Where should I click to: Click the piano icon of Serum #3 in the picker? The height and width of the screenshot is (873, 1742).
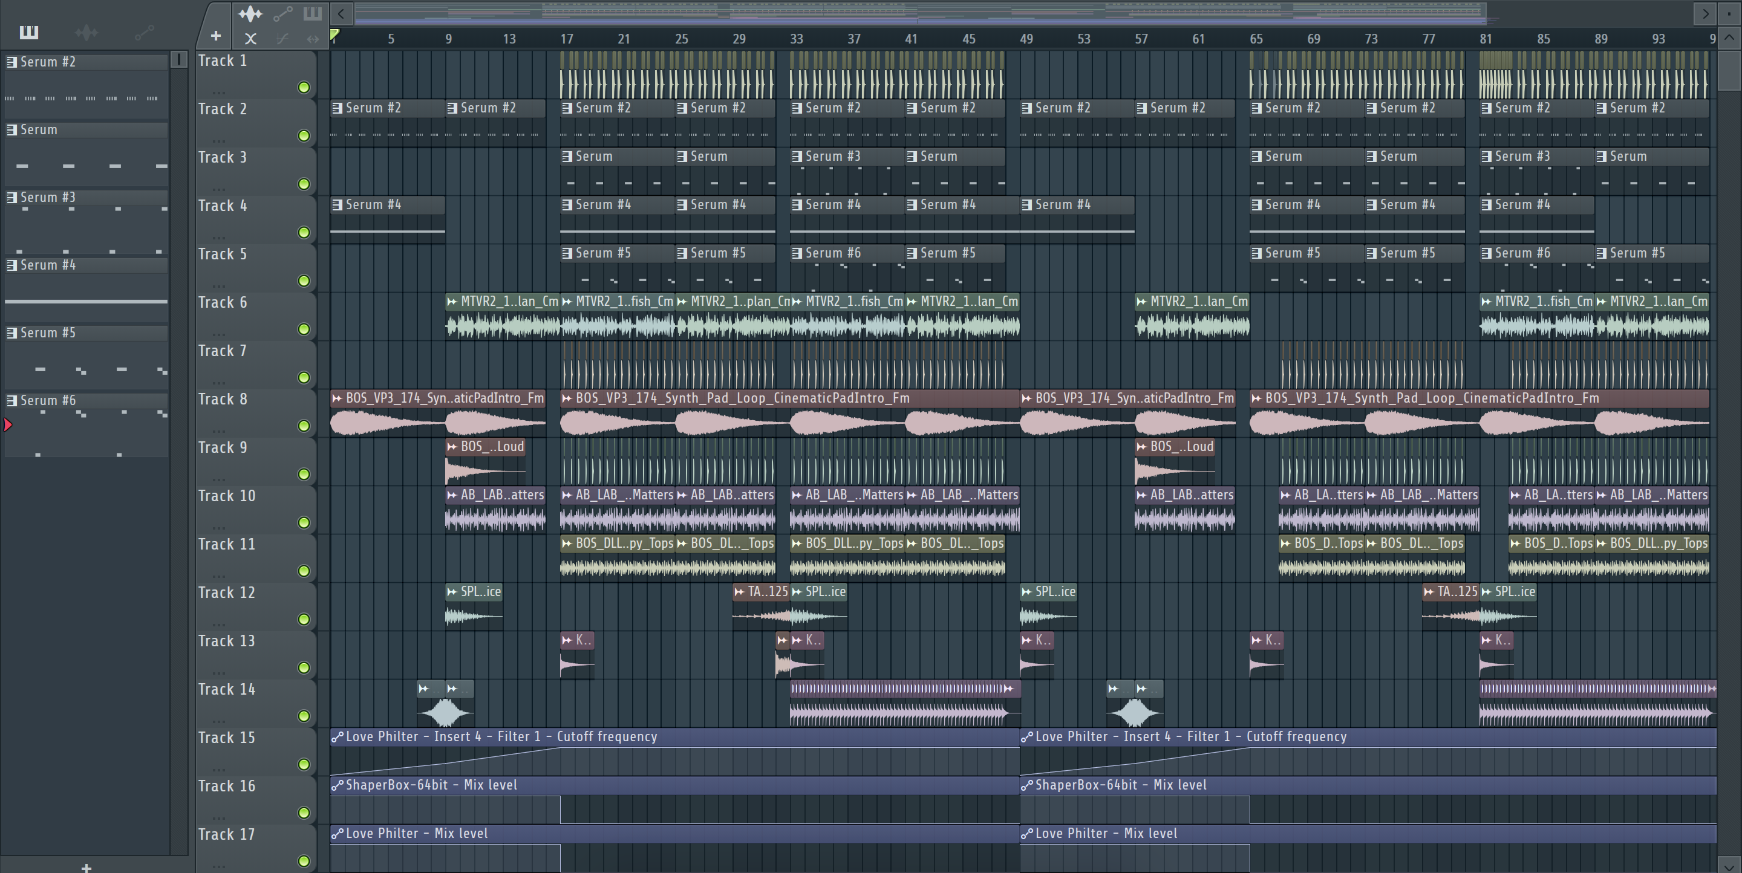(x=11, y=197)
